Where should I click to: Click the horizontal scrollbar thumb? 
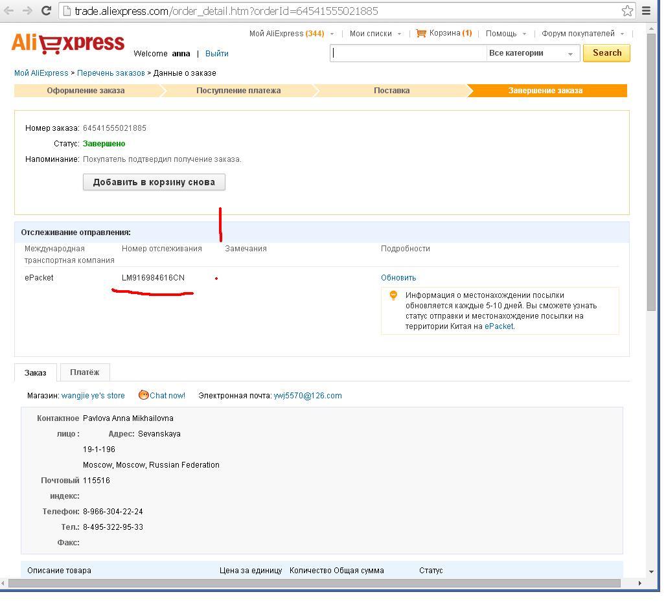tap(314, 583)
